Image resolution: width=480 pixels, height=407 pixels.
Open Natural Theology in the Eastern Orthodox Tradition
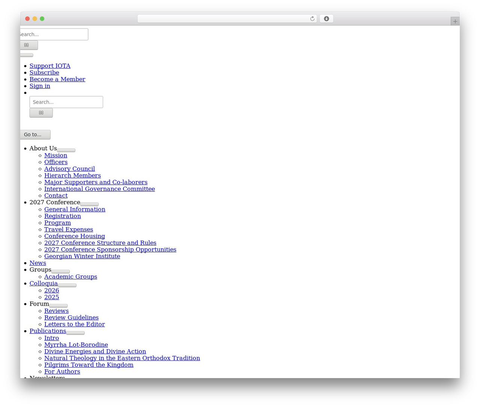click(x=122, y=358)
